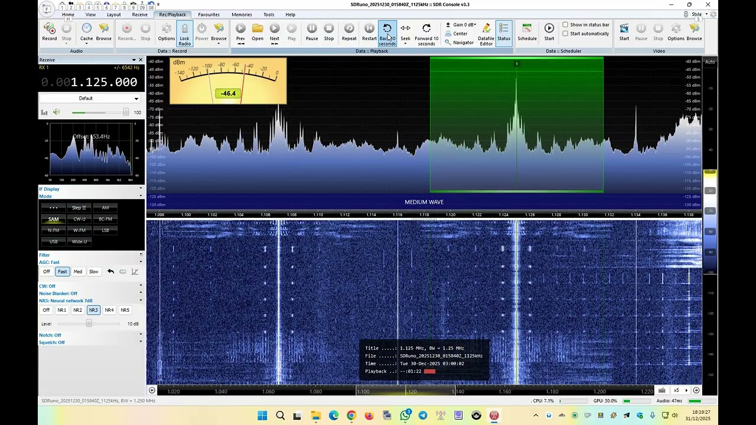Open the Default profile dropdown

coord(90,99)
